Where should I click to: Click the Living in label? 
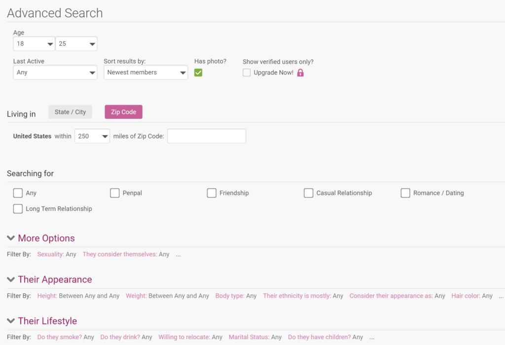coord(21,114)
